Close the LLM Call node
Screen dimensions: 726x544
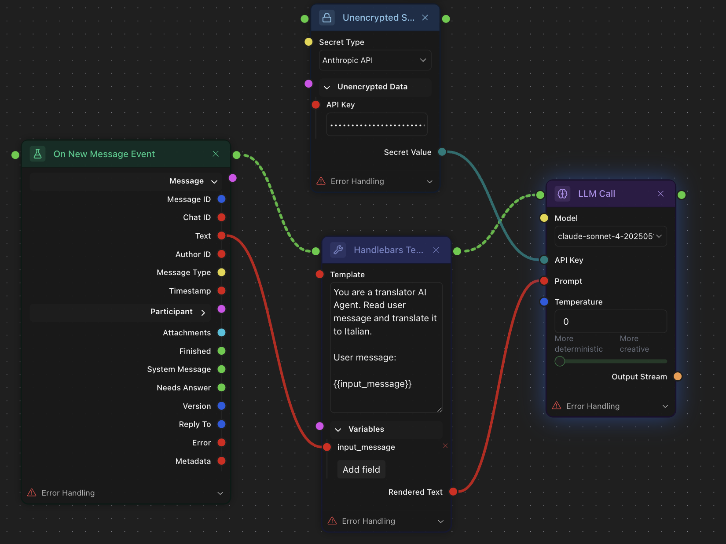point(660,194)
